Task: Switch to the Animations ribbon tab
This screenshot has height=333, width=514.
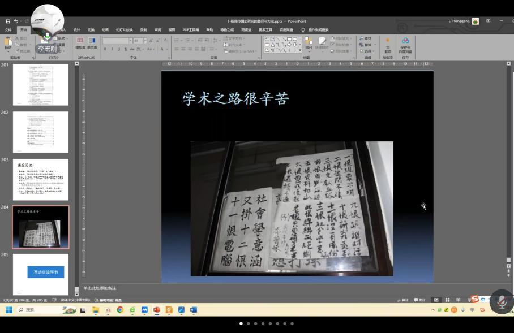Action: pyautogui.click(x=105, y=30)
